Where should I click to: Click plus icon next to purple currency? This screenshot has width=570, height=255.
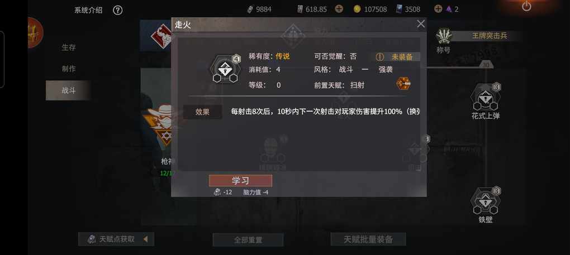(x=439, y=9)
